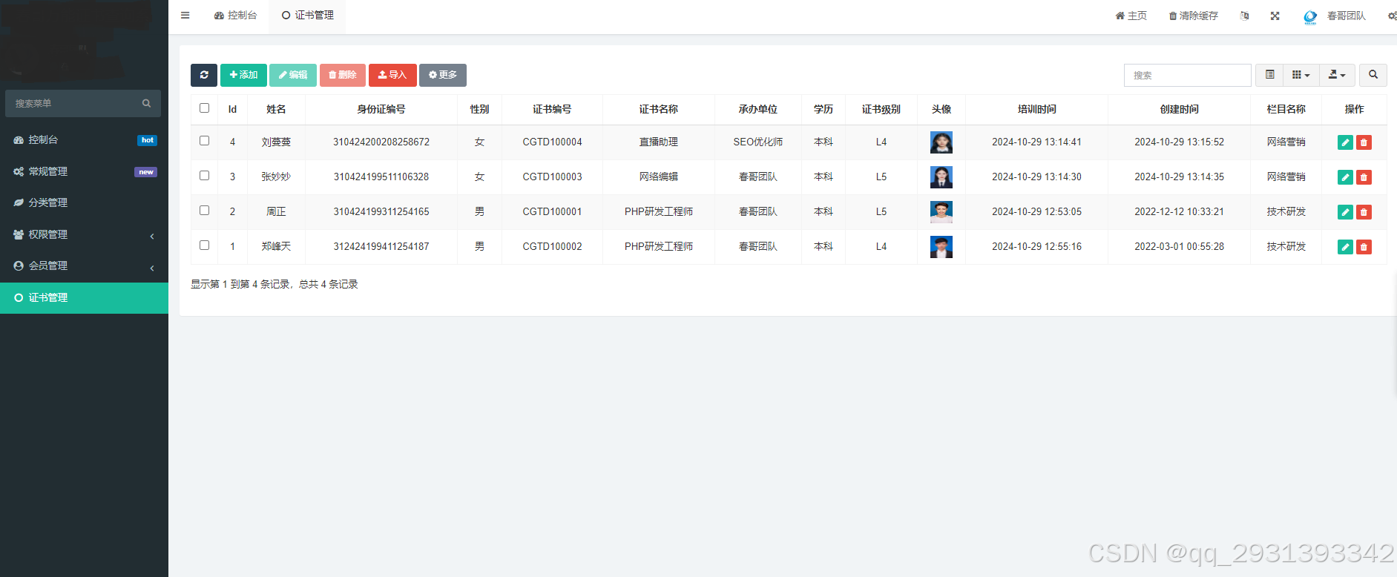
Task: Click the magnifier search button beside toolbar
Action: click(x=1373, y=75)
